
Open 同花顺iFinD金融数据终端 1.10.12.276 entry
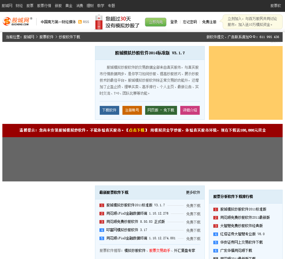pos(137,213)
